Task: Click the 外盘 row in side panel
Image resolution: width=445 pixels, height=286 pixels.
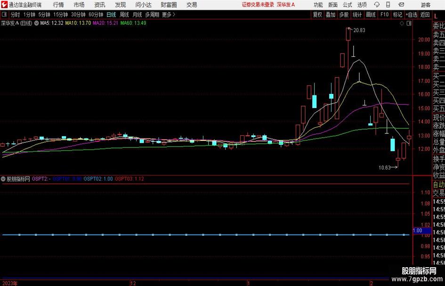Action: 439,150
